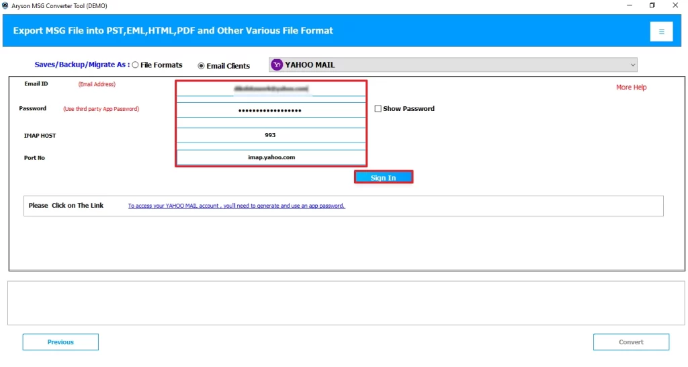Open the generate app password link
This screenshot has height=367, width=688.
coord(236,206)
